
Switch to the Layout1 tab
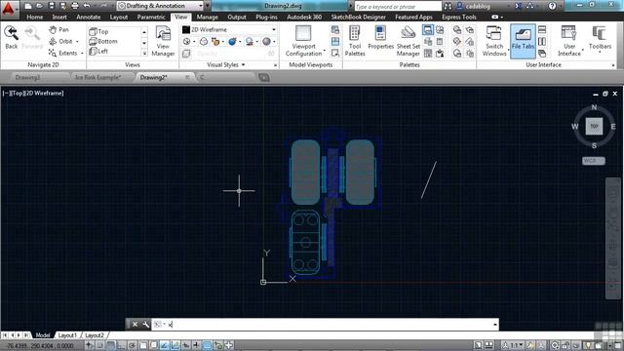67,335
